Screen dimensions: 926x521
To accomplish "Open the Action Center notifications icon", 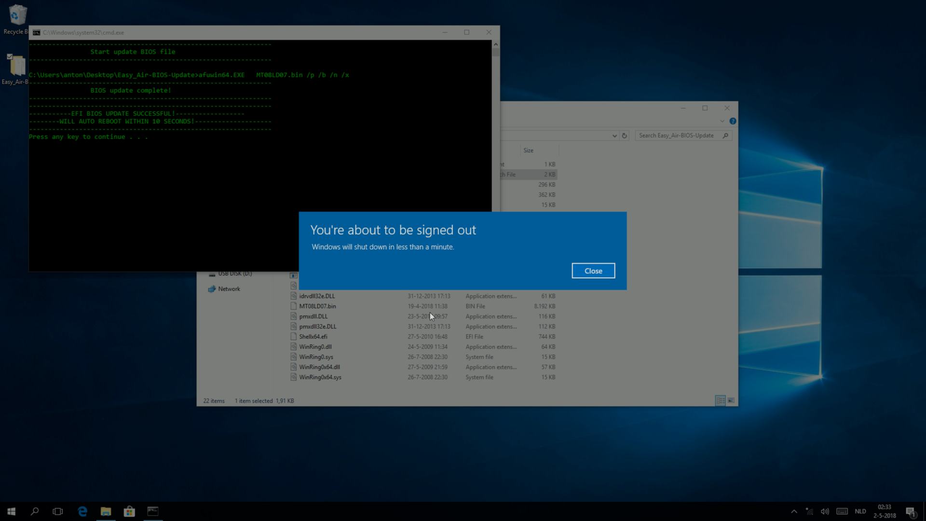I will (910, 511).
